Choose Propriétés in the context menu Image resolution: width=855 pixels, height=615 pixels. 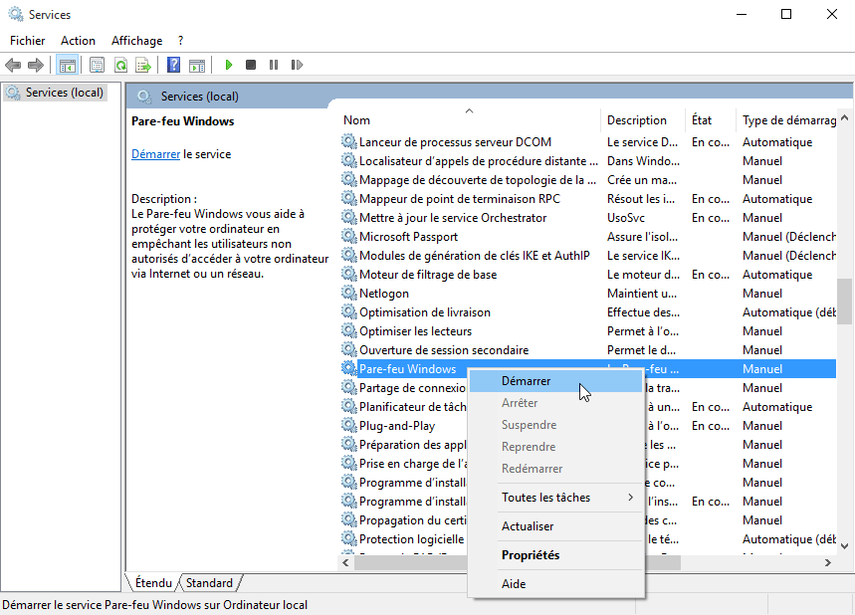click(x=555, y=555)
